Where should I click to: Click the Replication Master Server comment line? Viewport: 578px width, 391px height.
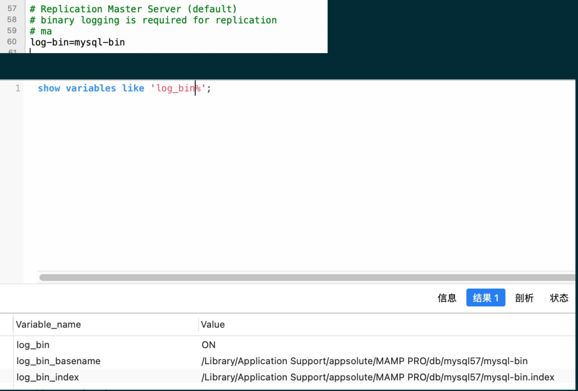[x=133, y=9]
